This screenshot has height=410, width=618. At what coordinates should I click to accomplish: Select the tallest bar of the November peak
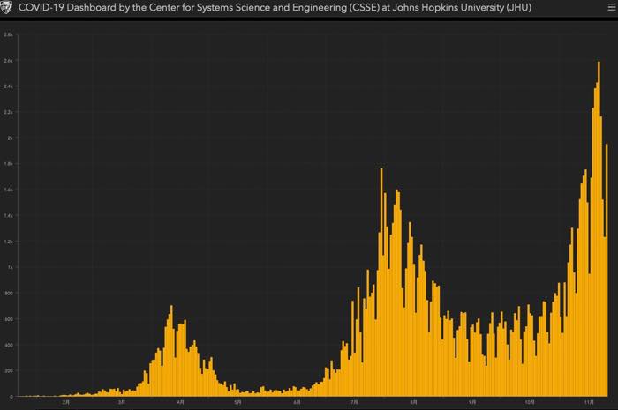pyautogui.click(x=599, y=228)
